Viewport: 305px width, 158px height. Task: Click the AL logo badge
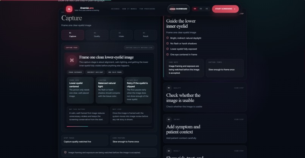tap(69, 9)
